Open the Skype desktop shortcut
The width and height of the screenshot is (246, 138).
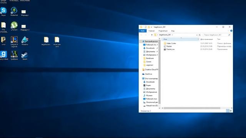[x=3, y=11]
